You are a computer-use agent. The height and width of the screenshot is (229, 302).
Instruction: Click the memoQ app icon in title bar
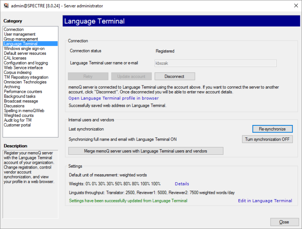[x=6, y=6]
